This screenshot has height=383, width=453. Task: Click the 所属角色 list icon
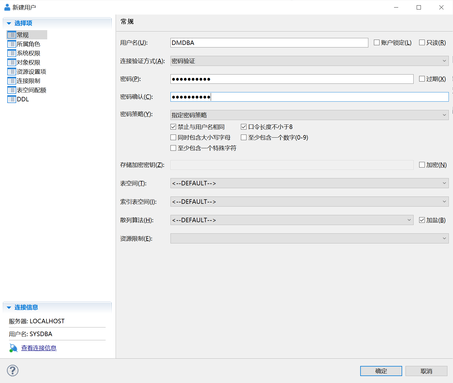(11, 44)
